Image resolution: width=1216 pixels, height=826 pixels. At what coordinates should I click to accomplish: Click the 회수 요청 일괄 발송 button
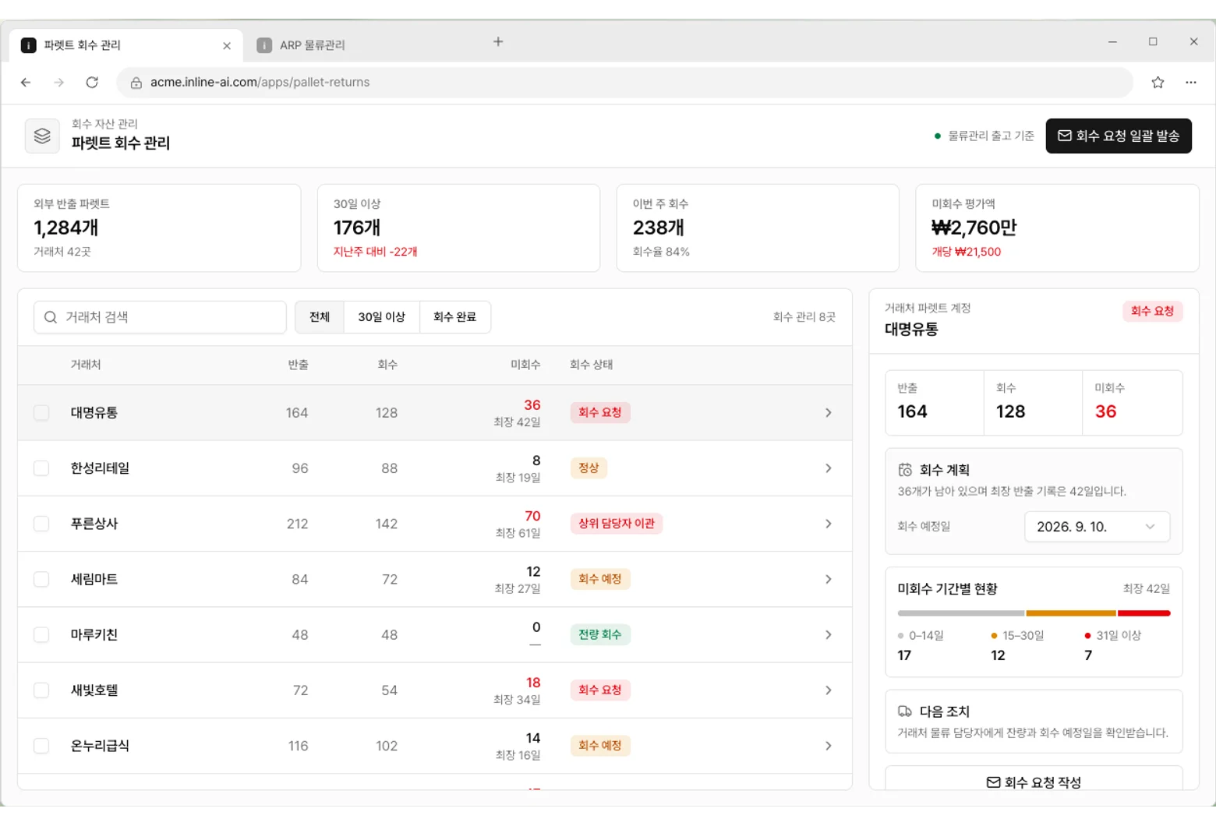pyautogui.click(x=1119, y=136)
